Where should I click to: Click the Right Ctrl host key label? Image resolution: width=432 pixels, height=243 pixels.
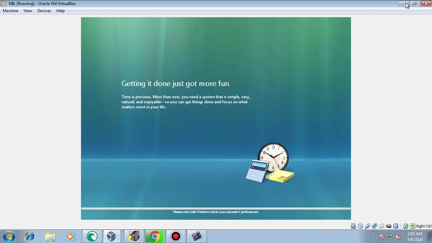(424, 226)
